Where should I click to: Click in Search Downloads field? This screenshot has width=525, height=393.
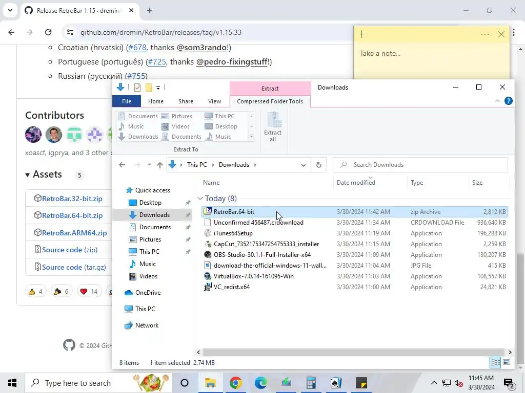[420, 165]
